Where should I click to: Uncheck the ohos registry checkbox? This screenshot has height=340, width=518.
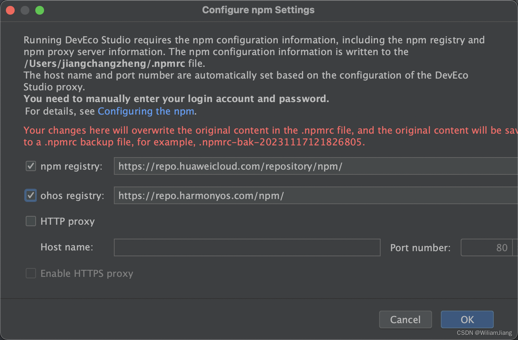[x=31, y=195]
